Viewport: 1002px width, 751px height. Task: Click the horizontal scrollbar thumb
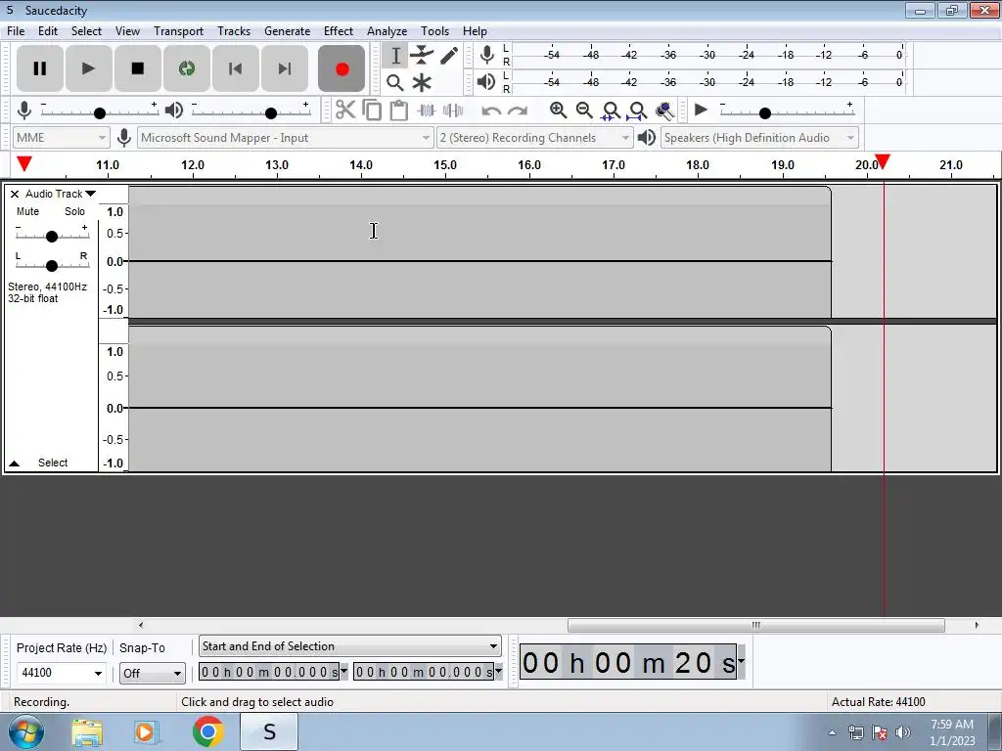pyautogui.click(x=756, y=625)
